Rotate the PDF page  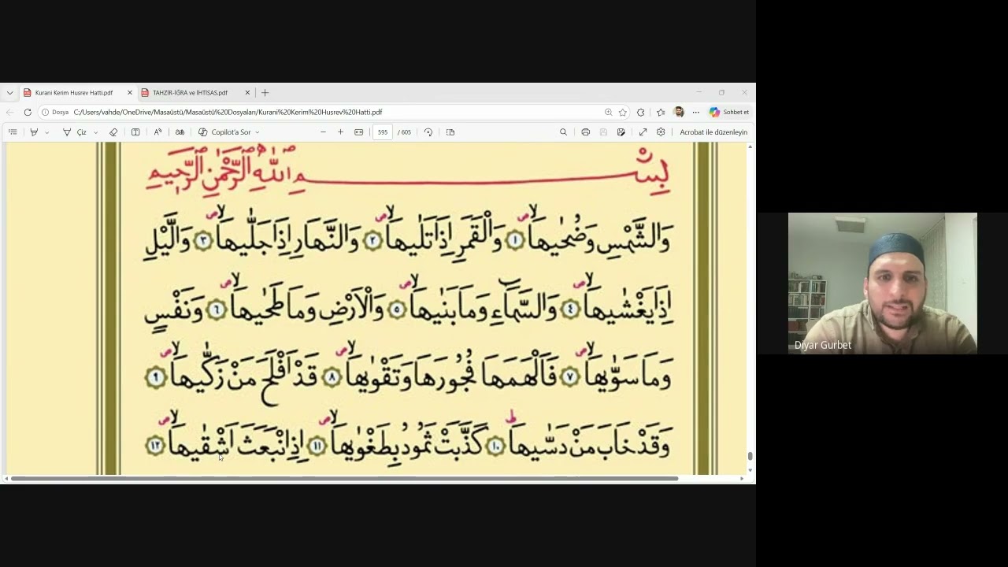coord(428,132)
